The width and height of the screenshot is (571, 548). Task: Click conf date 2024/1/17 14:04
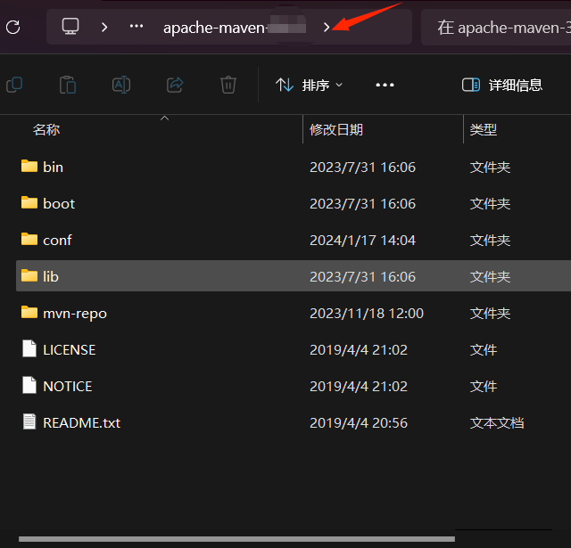362,241
